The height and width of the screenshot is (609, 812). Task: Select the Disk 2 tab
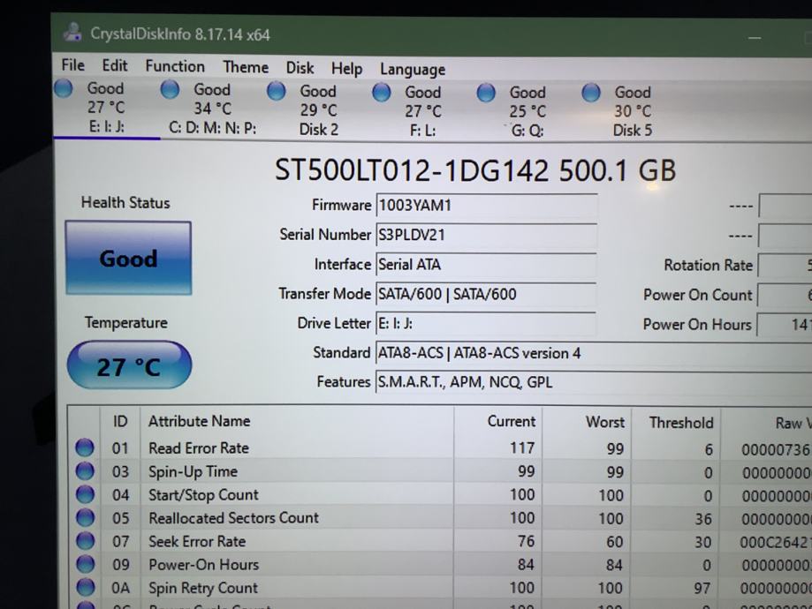point(318,110)
